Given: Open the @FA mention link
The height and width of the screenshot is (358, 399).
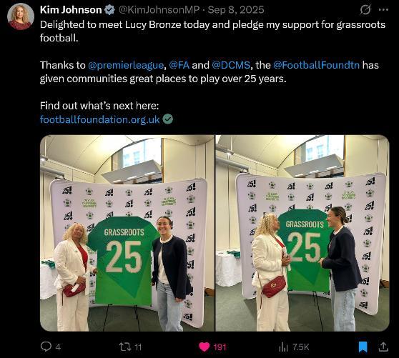Looking at the screenshot, I should 179,65.
